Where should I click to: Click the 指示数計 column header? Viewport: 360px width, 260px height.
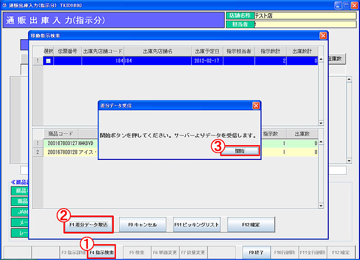271,51
